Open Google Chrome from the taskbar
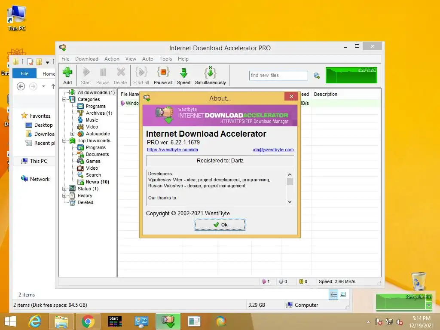This screenshot has height=330, width=440. coord(88,321)
